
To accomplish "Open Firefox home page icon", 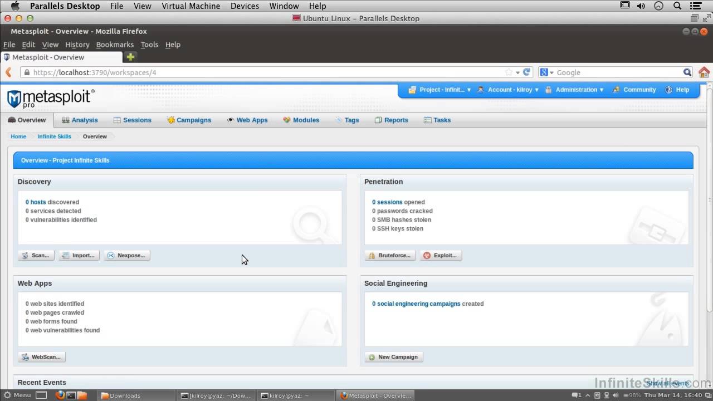I will (704, 72).
